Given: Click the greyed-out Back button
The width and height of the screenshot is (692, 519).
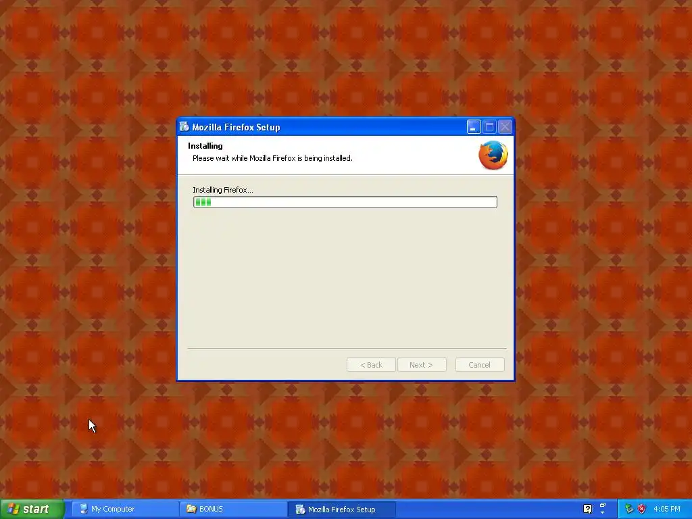Looking at the screenshot, I should point(371,365).
